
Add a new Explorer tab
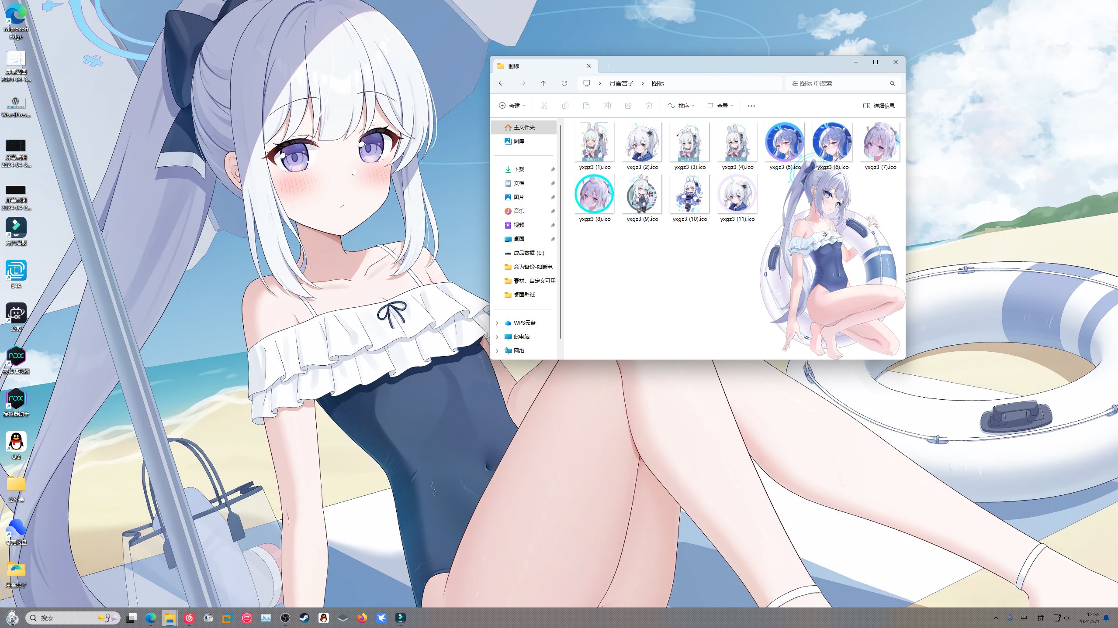(608, 66)
